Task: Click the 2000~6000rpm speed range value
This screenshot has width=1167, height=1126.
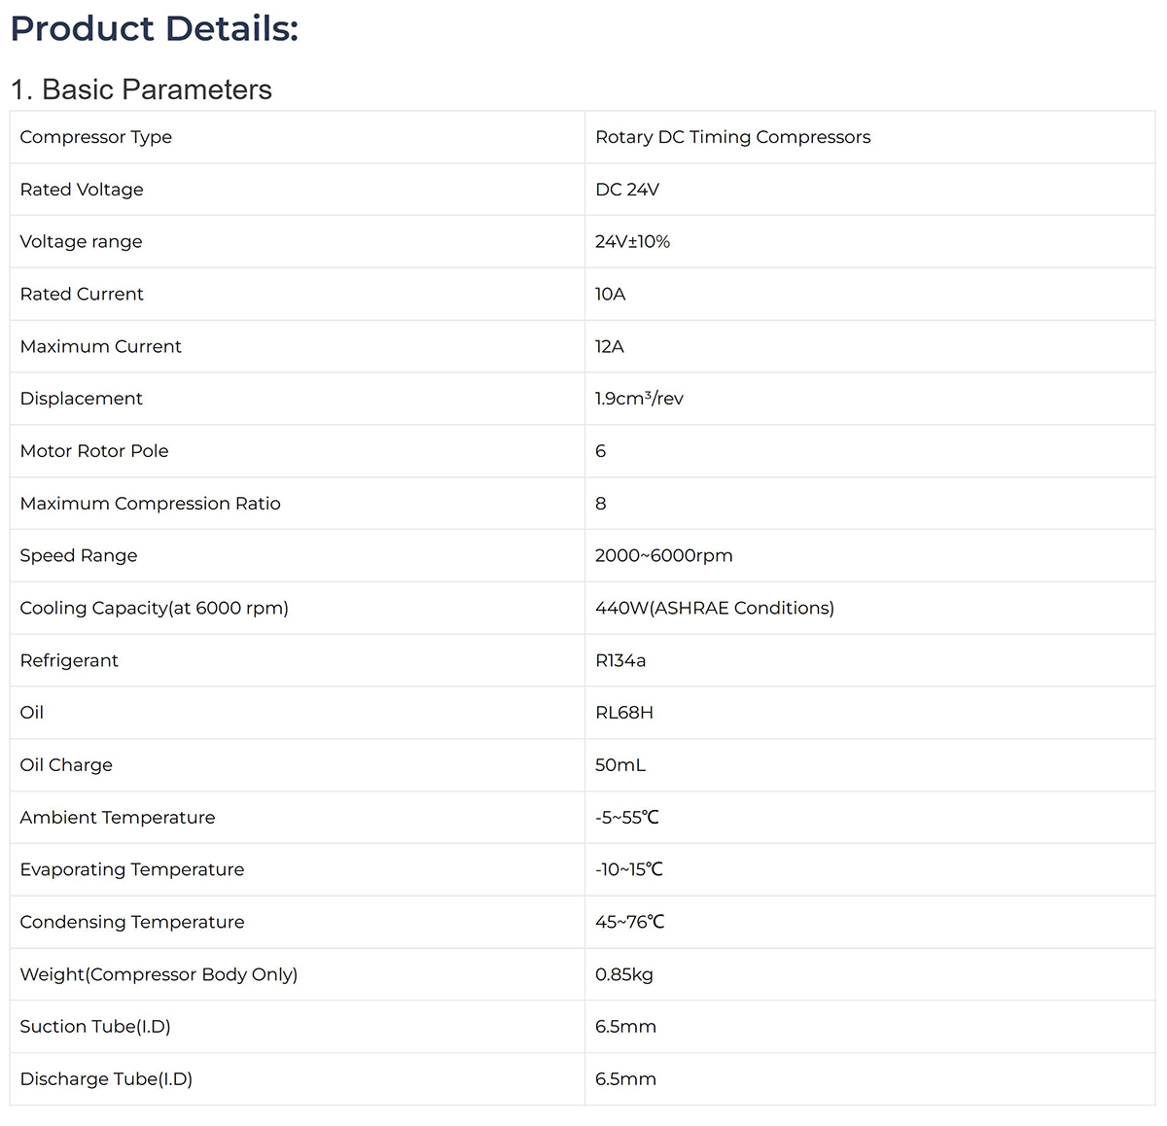Action: point(663,556)
